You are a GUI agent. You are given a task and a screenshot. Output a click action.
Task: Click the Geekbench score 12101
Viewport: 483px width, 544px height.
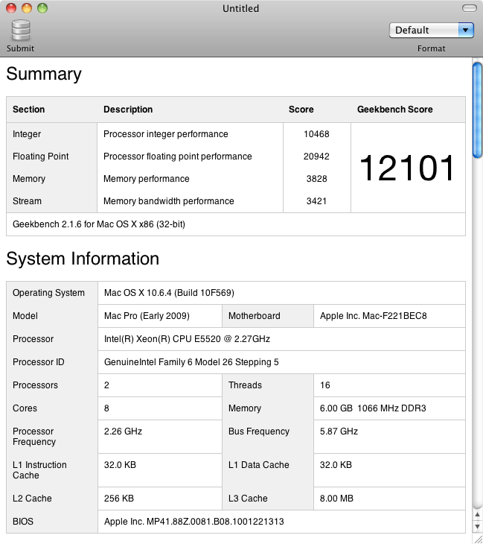[x=407, y=168]
